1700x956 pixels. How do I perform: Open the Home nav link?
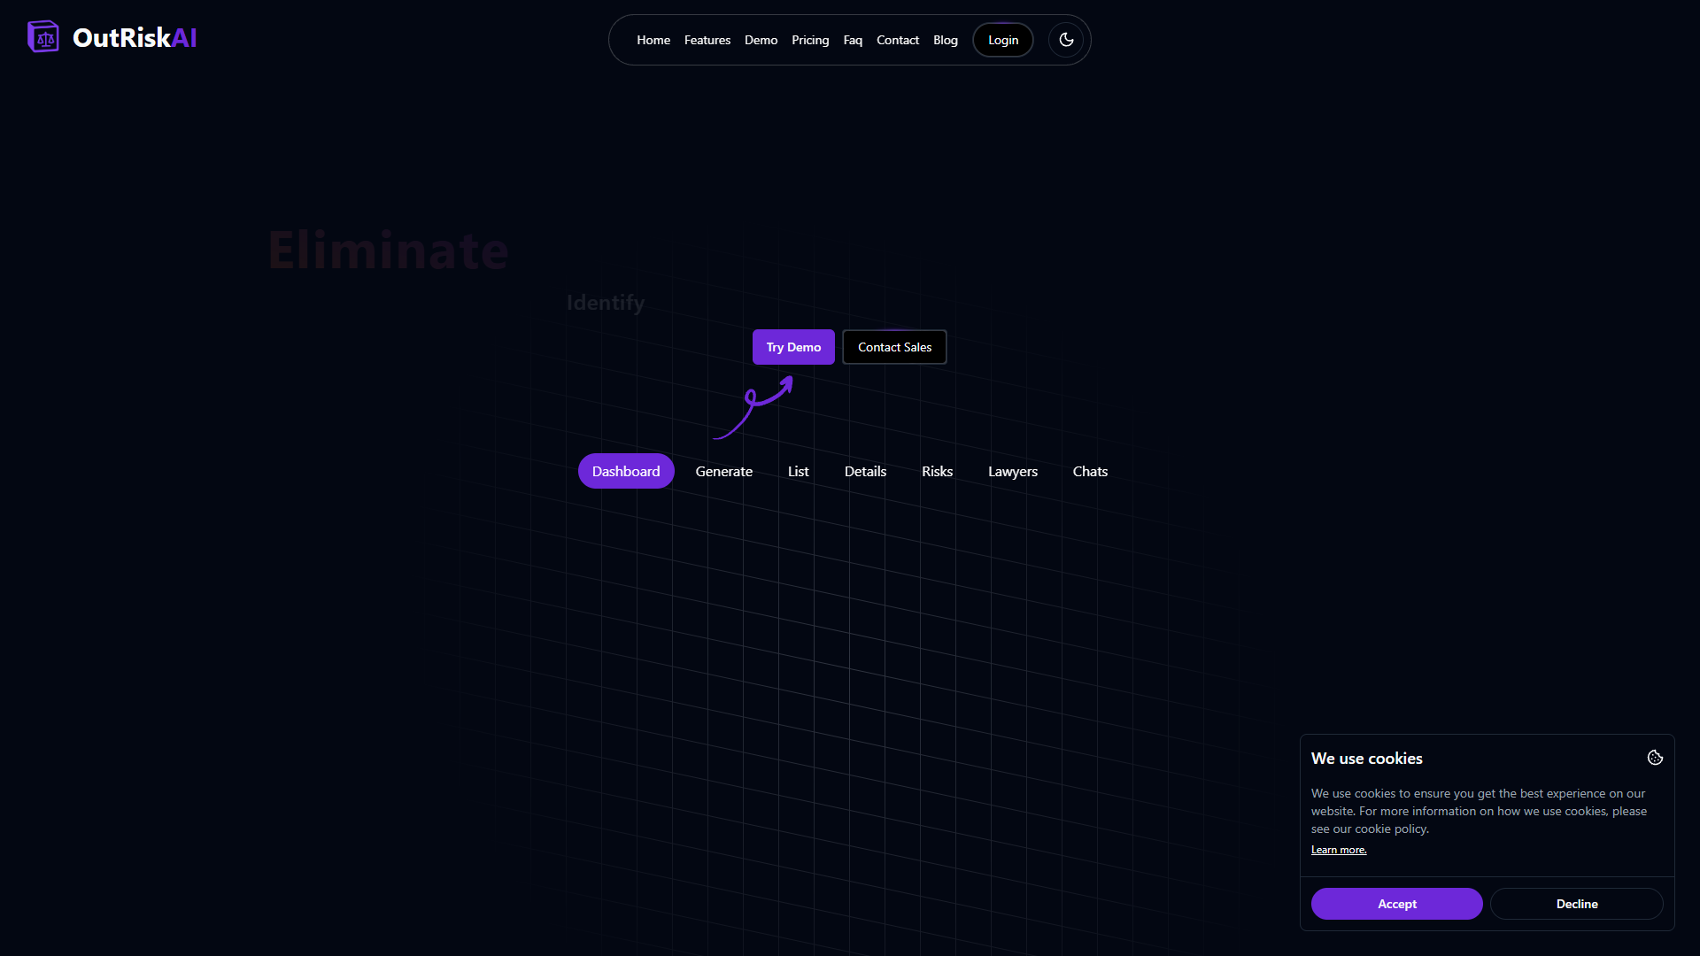653,40
